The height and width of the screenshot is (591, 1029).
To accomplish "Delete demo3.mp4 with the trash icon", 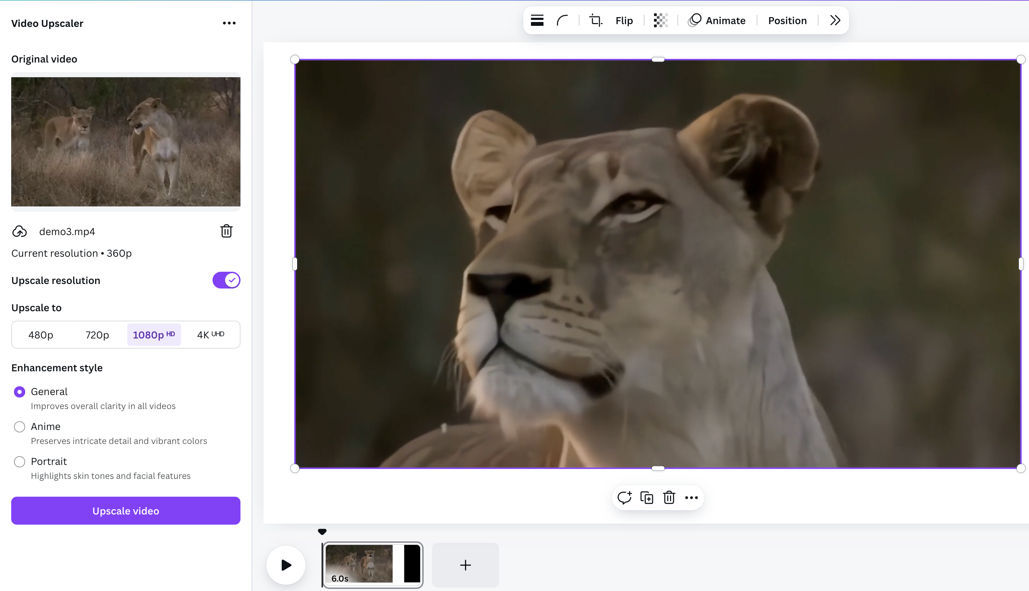I will [x=226, y=231].
